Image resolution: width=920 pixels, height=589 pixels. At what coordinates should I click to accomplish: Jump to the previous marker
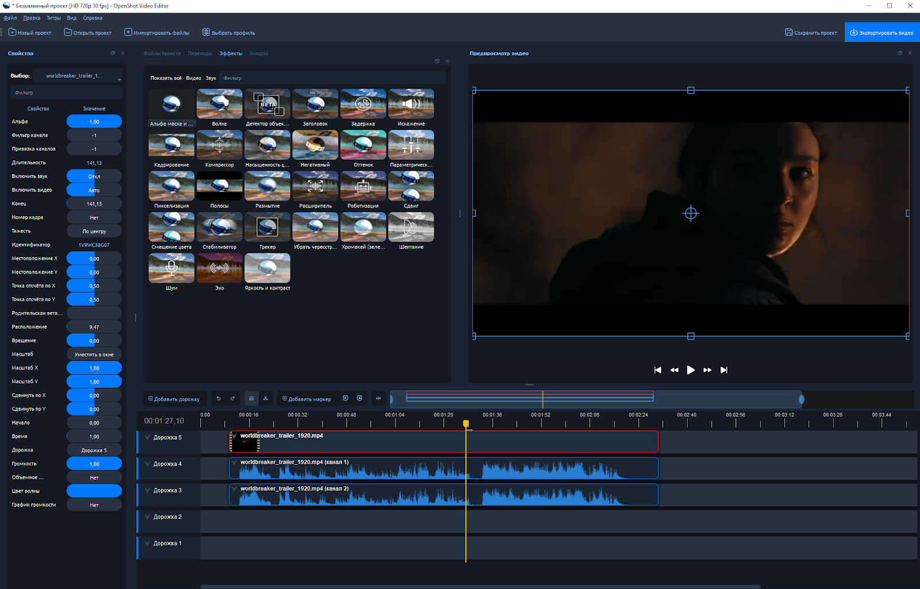tap(345, 398)
